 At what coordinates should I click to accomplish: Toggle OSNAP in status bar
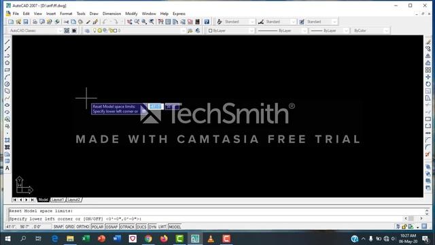click(111, 227)
